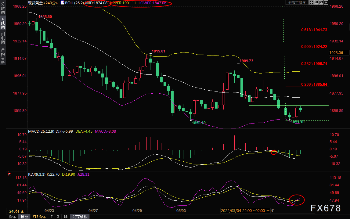
Task: Click the LOWER:1847.06 Bollinger value
Action: [153, 3]
